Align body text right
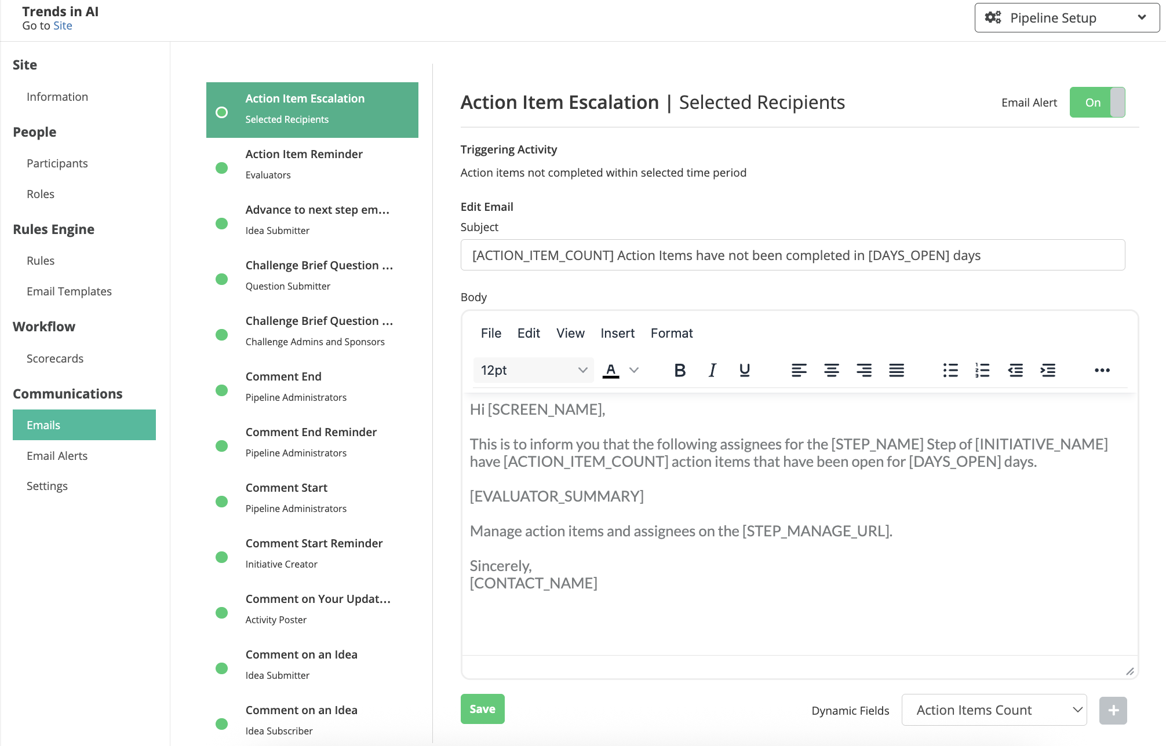1166x746 pixels. coord(864,370)
